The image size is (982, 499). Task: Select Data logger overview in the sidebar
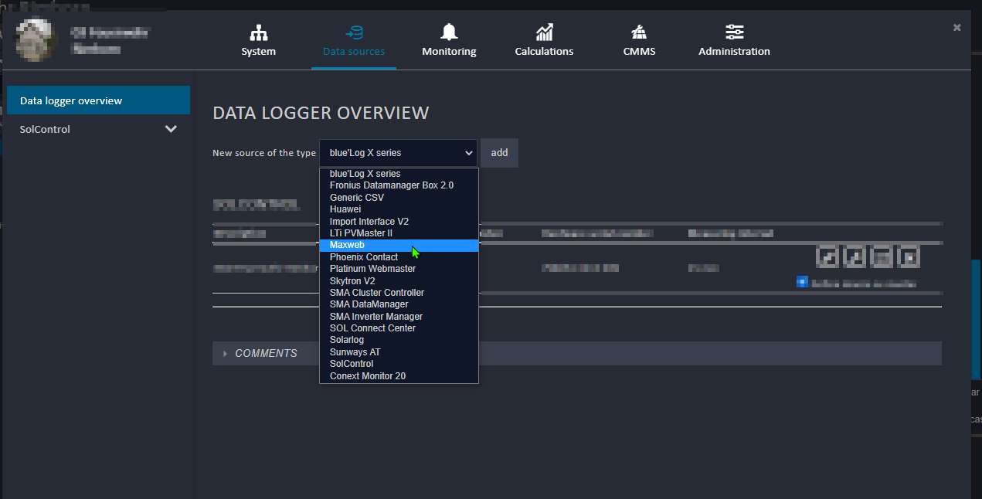[x=98, y=100]
